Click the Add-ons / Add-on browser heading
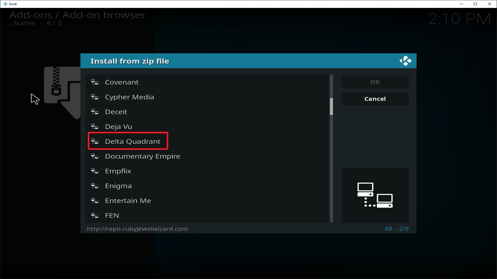This screenshot has height=279, width=497. click(77, 15)
